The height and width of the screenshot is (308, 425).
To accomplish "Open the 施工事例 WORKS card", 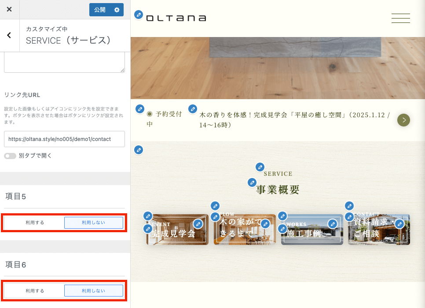I will click(x=312, y=230).
